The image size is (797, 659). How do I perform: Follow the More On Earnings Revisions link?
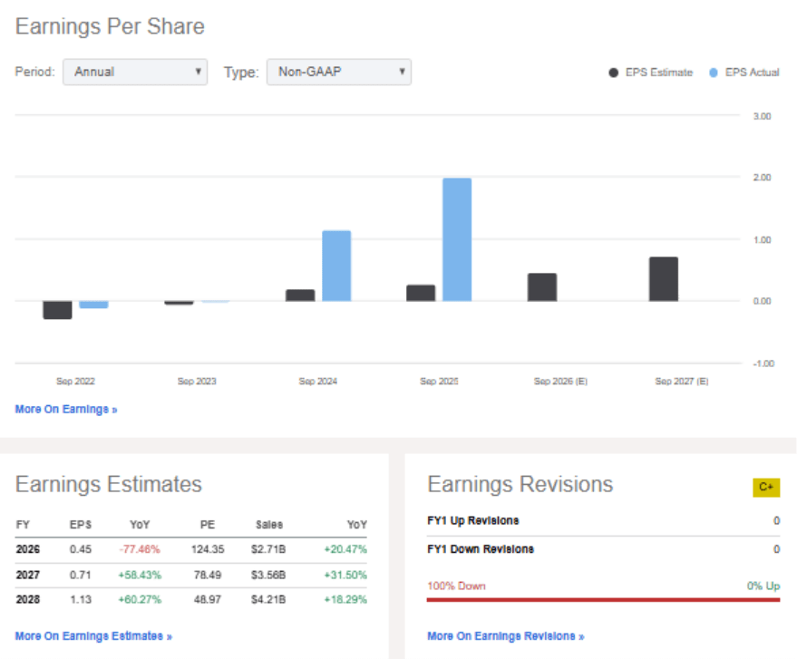pyautogui.click(x=505, y=636)
